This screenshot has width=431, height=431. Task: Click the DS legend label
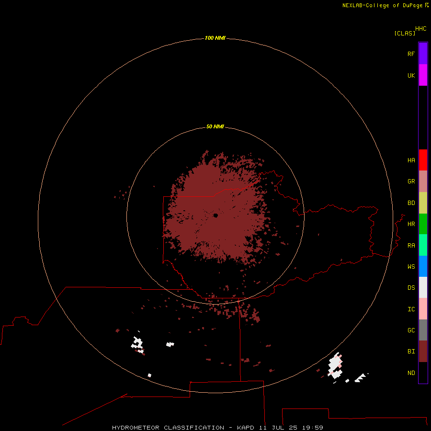(411, 288)
